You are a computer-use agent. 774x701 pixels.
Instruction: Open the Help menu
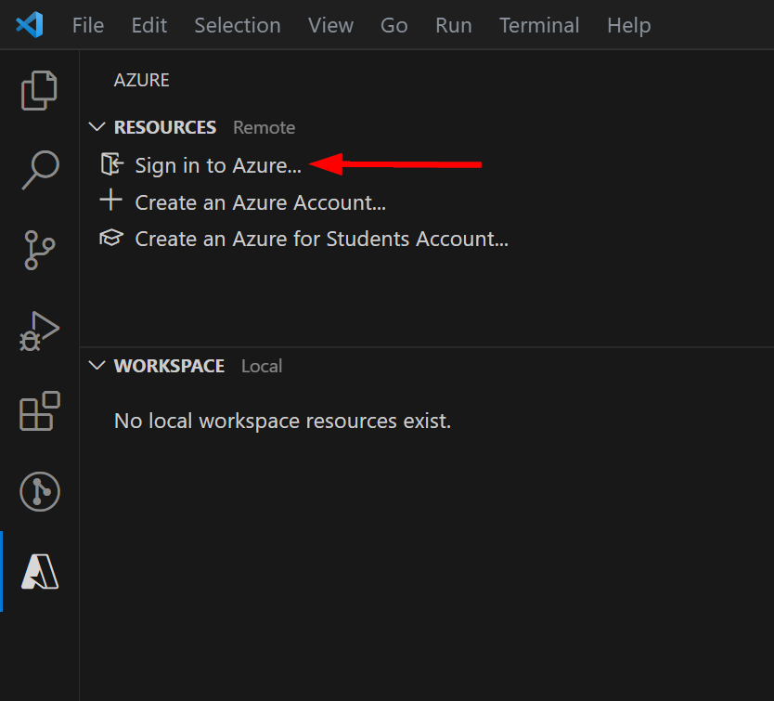click(629, 25)
